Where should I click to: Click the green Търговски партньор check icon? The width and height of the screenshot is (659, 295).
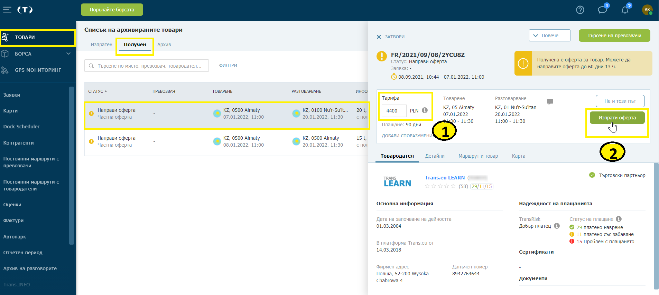point(592,175)
